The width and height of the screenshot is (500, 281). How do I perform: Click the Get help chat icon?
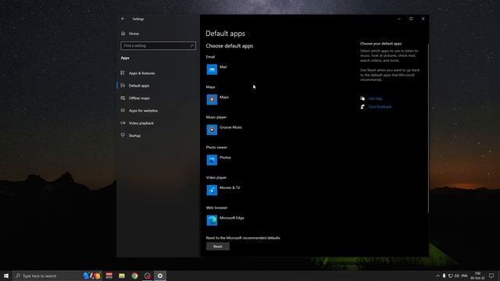click(362, 98)
